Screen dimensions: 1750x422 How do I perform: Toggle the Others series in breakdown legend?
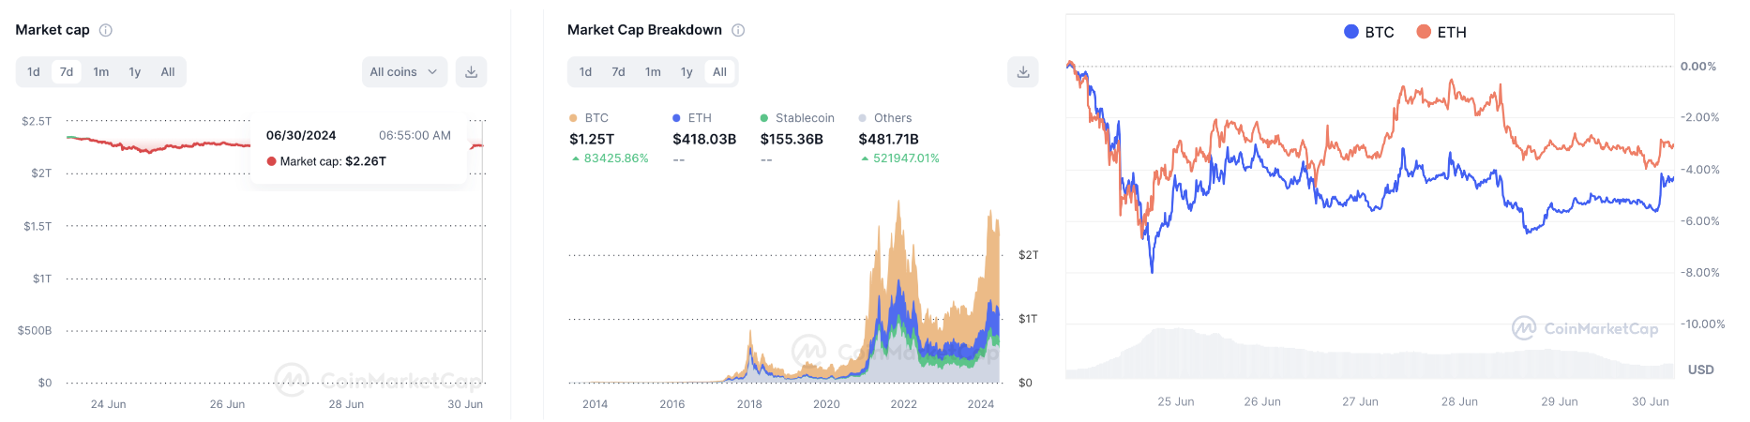pyautogui.click(x=892, y=118)
